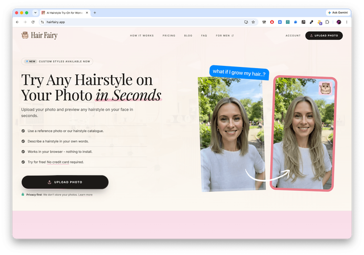Viewport: 364px width, 255px height.
Task: Open the red Opera-style O extension
Action: pos(272,22)
